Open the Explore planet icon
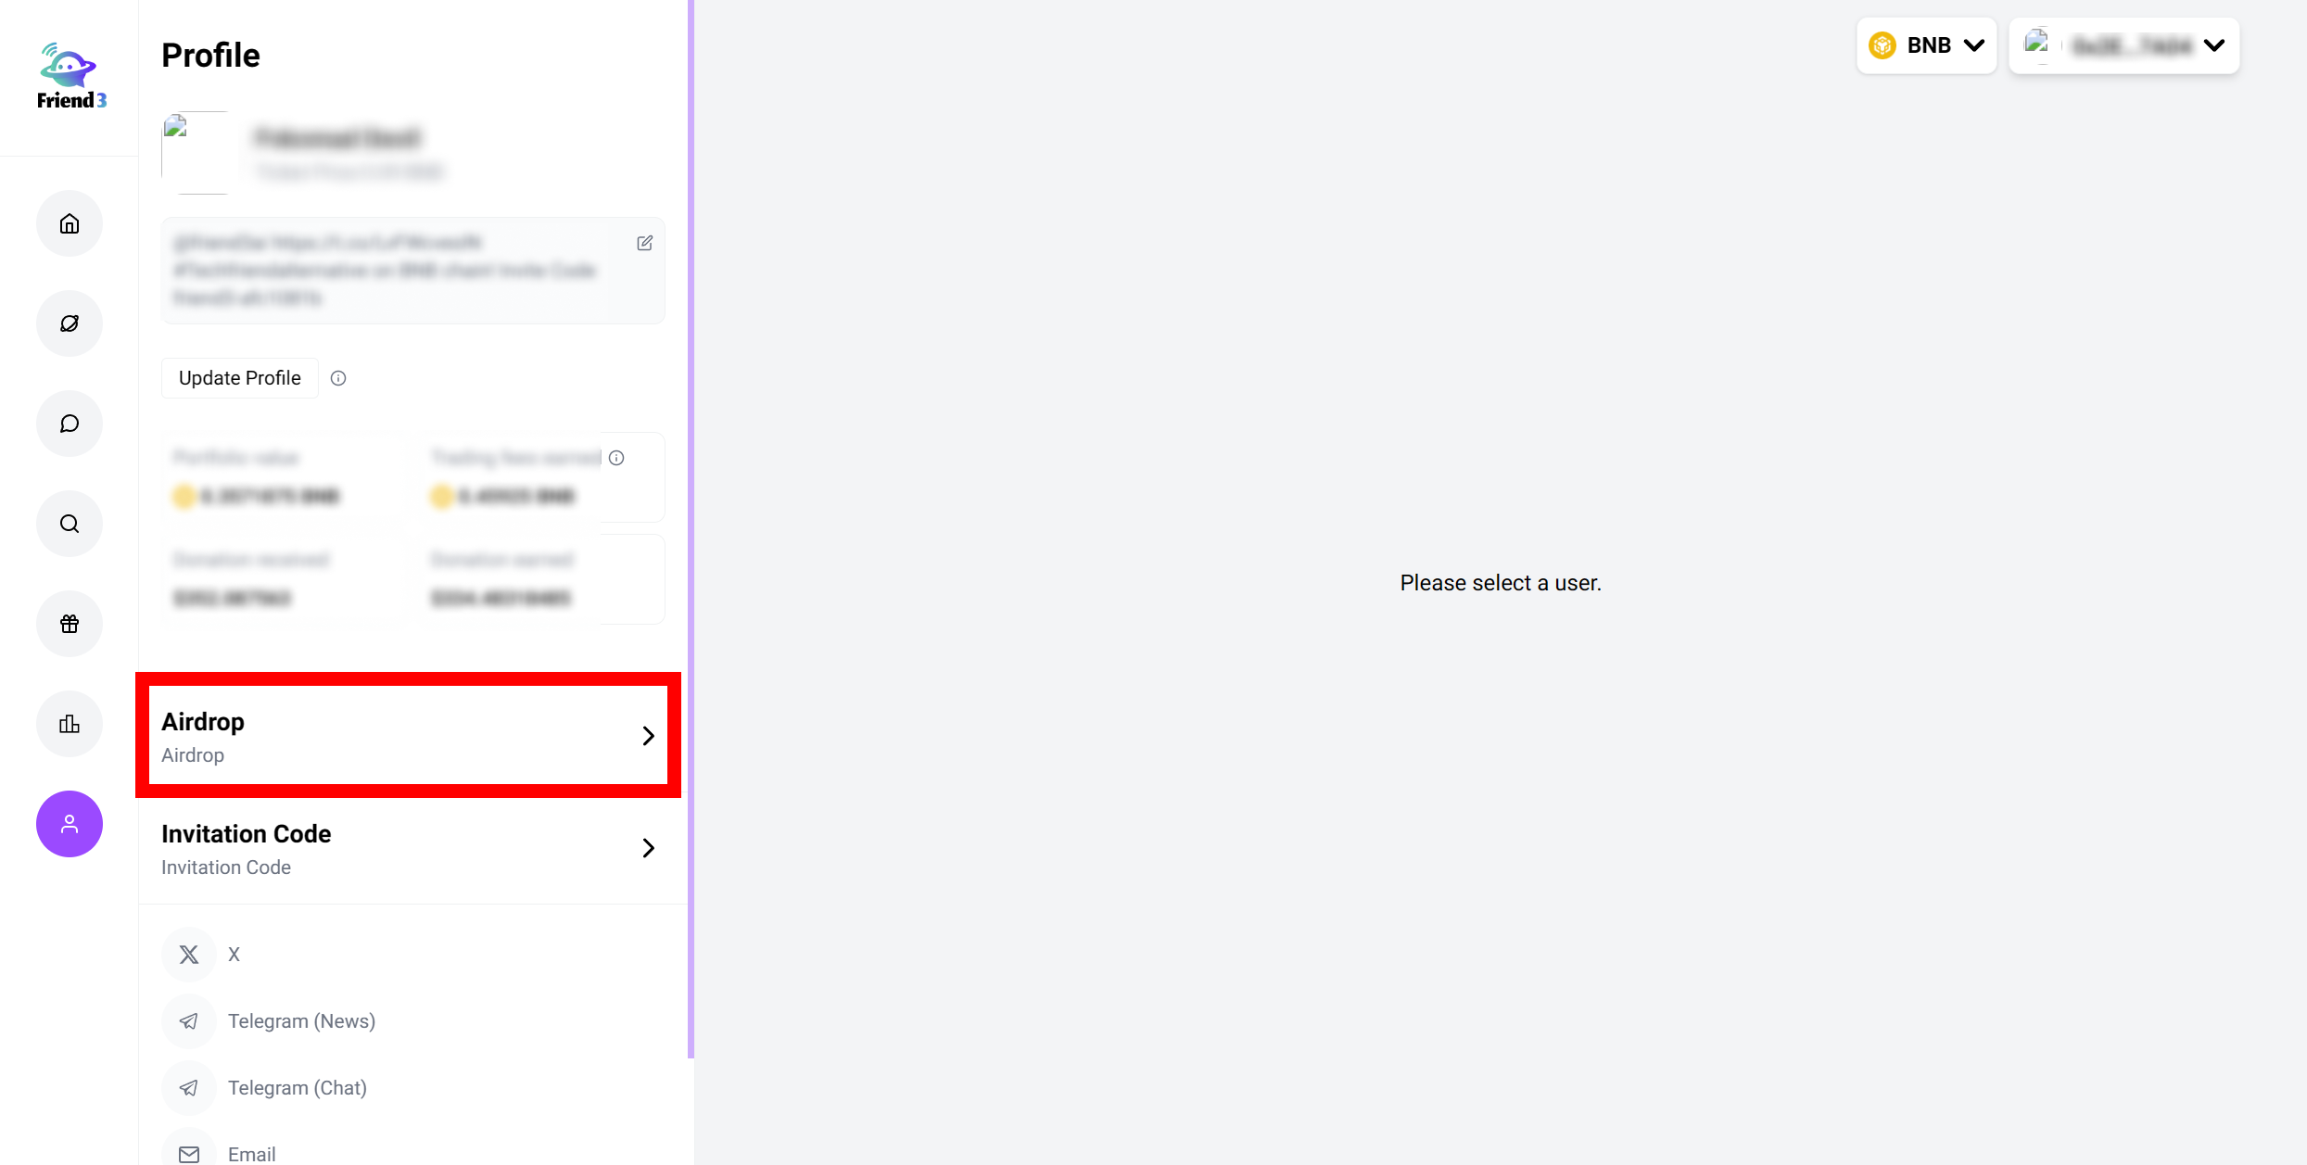This screenshot has height=1165, width=2307. [x=70, y=323]
